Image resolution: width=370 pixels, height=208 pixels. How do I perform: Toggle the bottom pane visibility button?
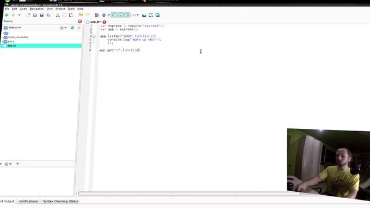(121, 15)
